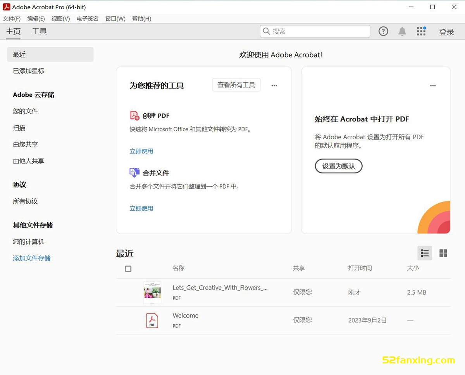465x375 pixels.
Task: Click the Welcome file name
Action: (186, 315)
